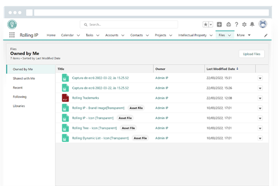Open the Tasks tab

coord(89,35)
